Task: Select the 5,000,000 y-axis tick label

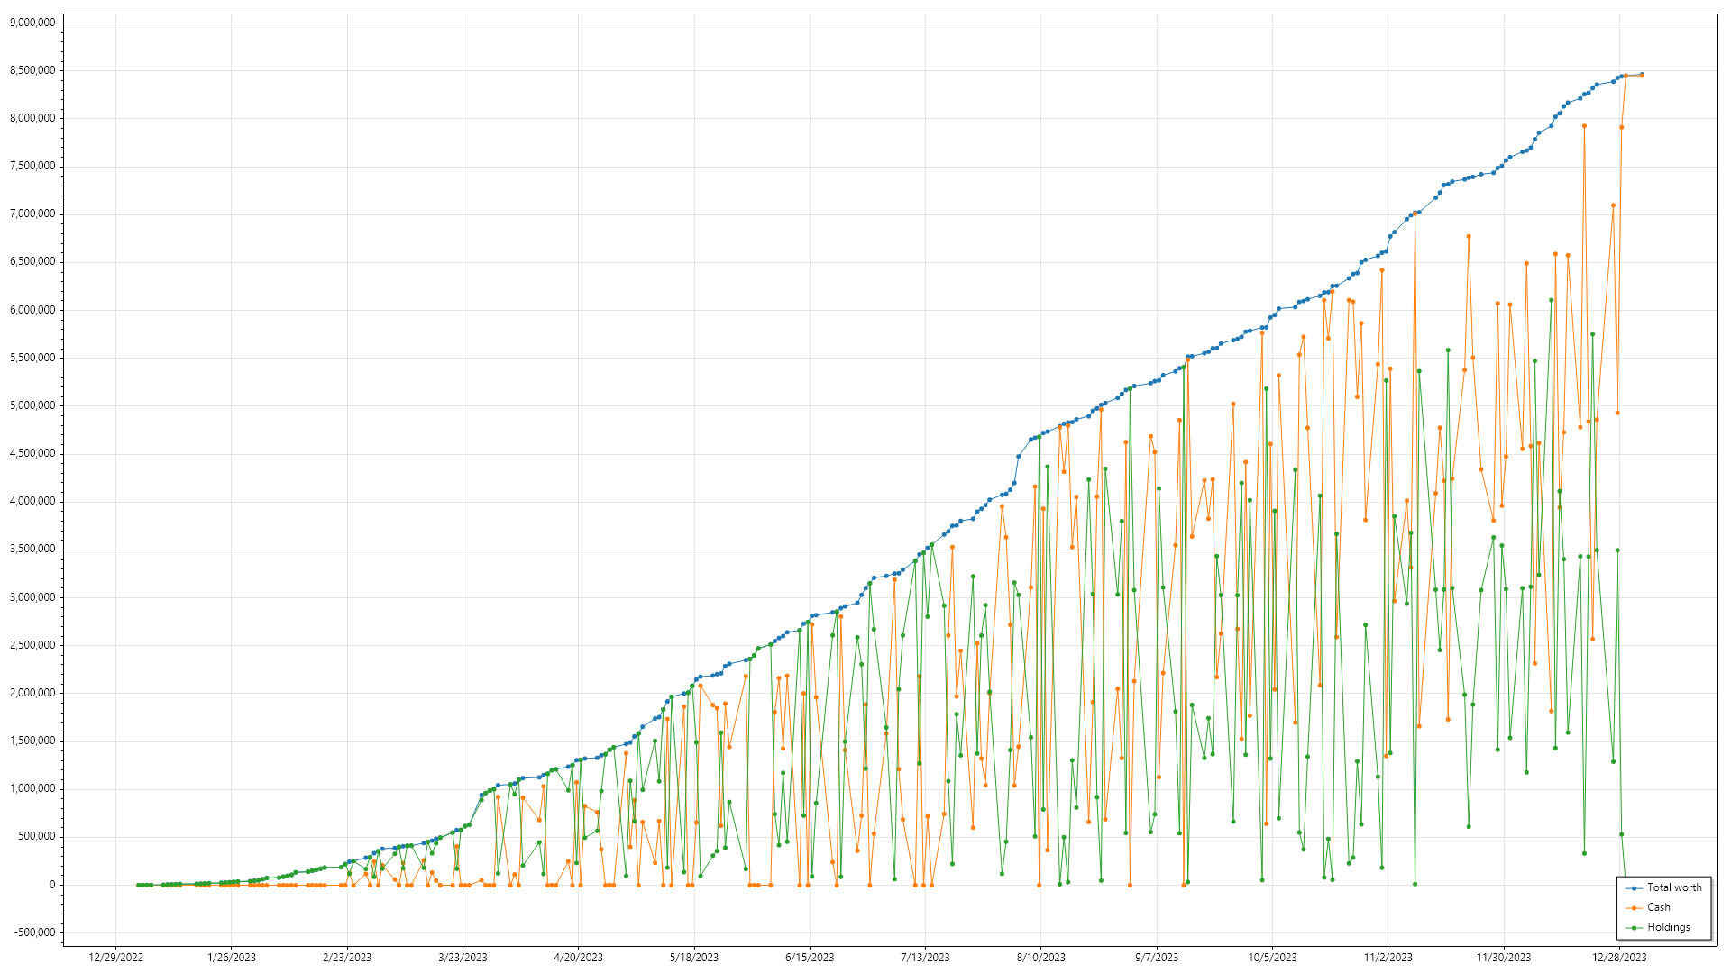Action: coord(32,405)
